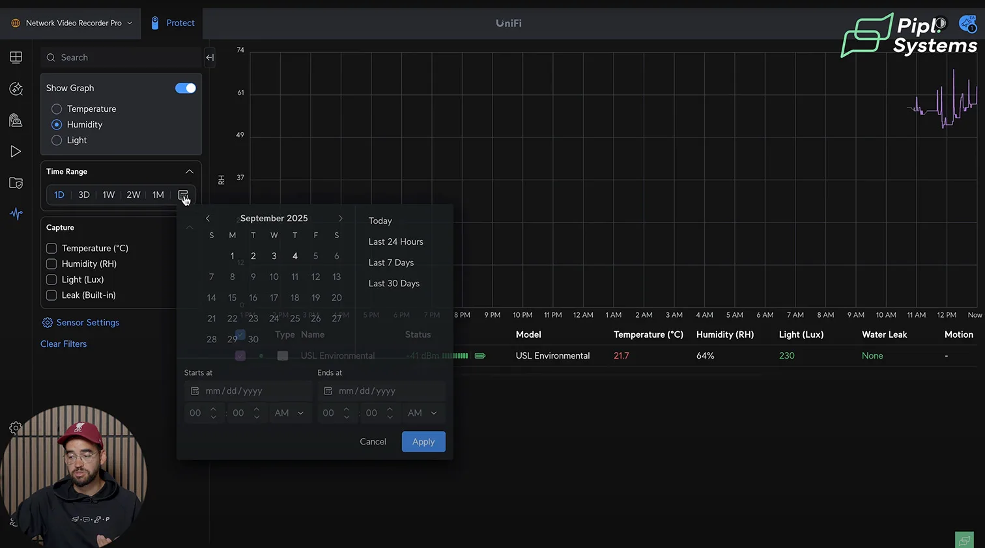Open the smart detections sidebar icon
The image size is (985, 548).
(x=16, y=89)
